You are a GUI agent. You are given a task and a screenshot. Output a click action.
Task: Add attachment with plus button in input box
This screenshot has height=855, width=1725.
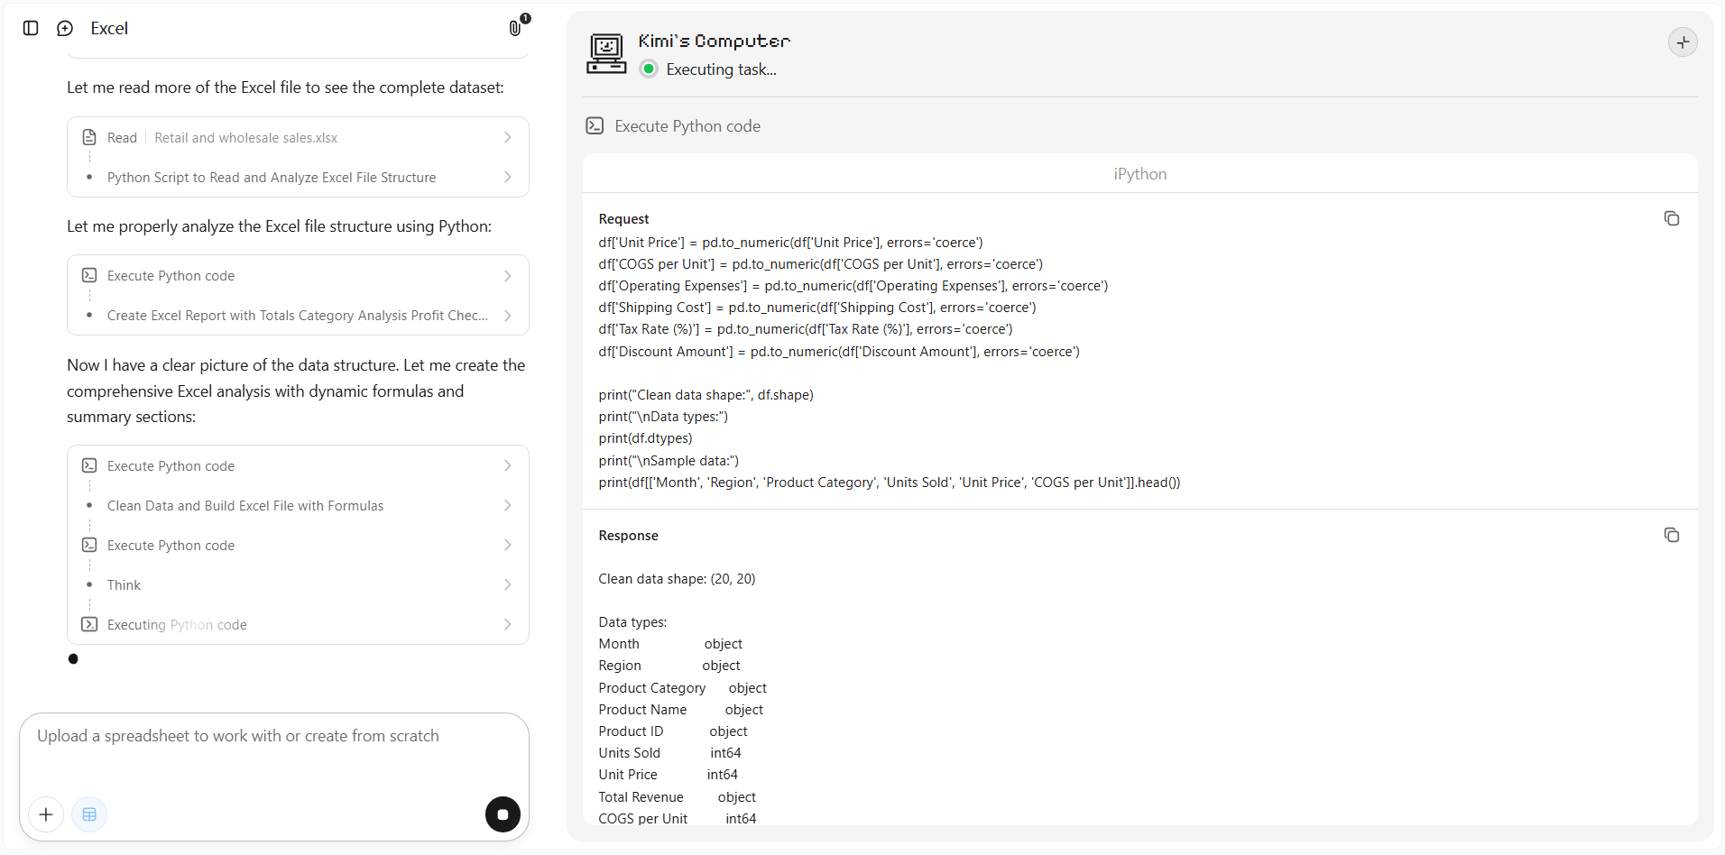[46, 814]
